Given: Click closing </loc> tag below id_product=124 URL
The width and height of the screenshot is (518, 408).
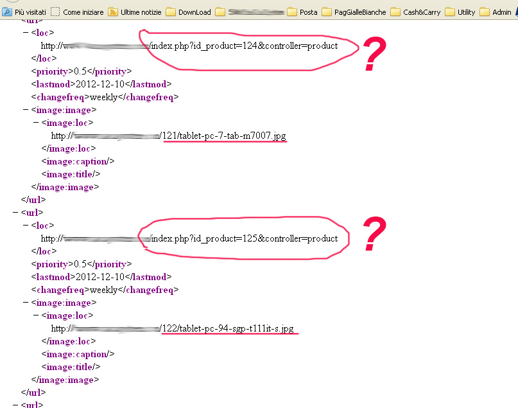Looking at the screenshot, I should tap(44, 58).
